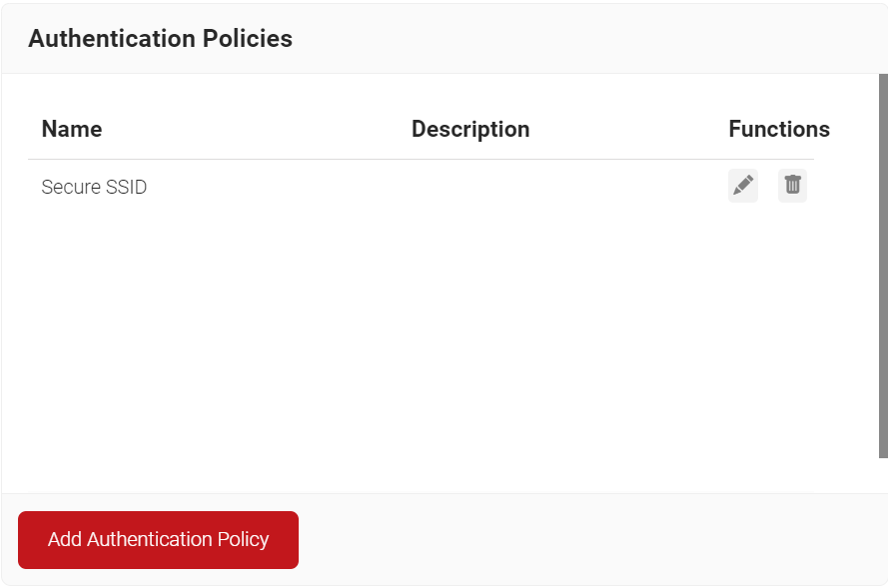Select the Secure SSID policy name
The width and height of the screenshot is (888, 588).
[x=94, y=187]
